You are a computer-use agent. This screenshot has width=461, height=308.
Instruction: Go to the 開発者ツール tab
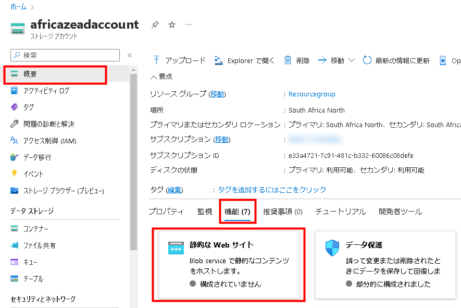(x=401, y=212)
